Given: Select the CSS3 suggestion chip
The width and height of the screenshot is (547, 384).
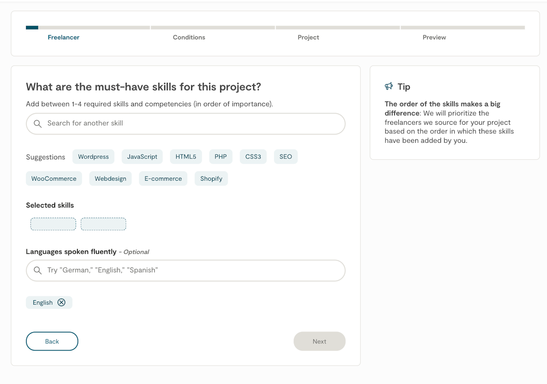Looking at the screenshot, I should coord(253,157).
